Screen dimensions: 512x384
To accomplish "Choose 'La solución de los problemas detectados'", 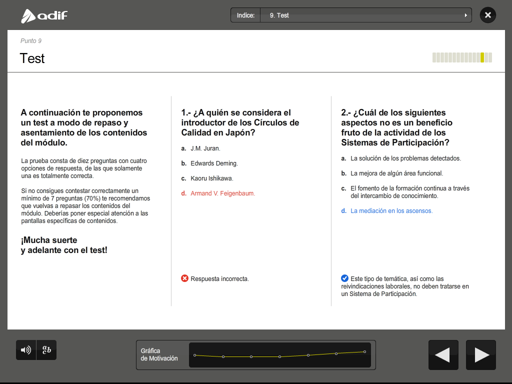I will click(x=405, y=158).
